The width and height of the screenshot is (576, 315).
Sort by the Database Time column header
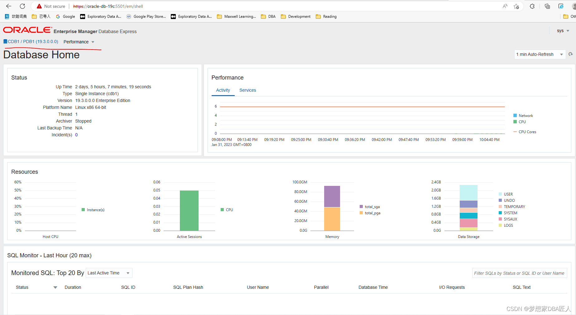tap(373, 287)
